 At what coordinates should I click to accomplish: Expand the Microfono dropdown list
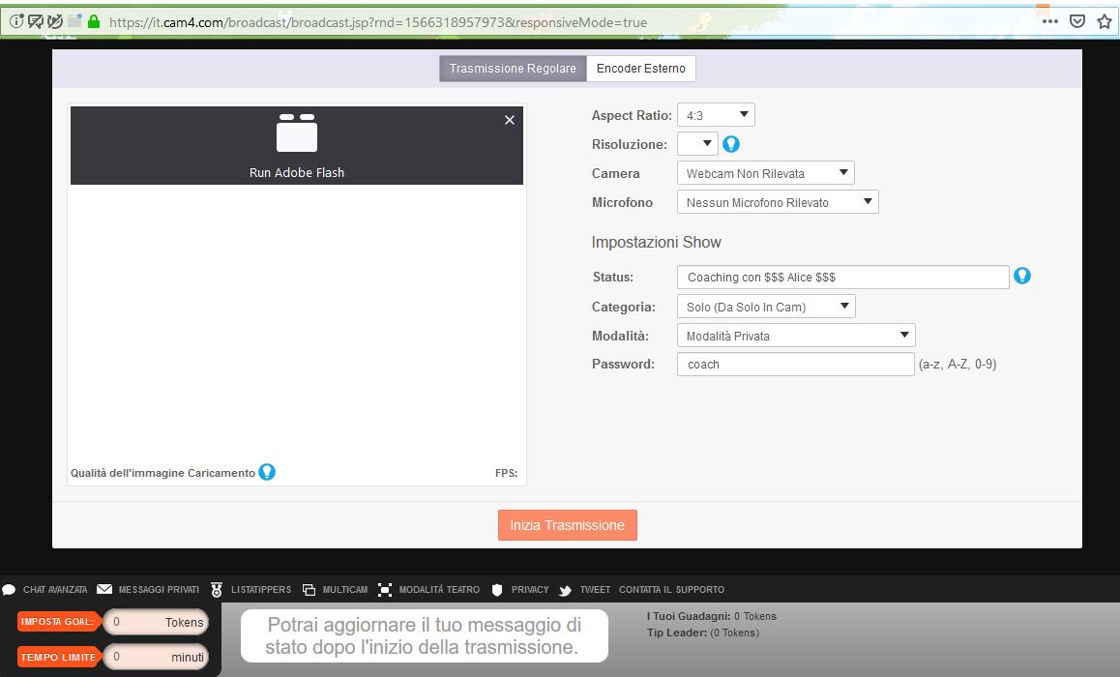coord(777,202)
